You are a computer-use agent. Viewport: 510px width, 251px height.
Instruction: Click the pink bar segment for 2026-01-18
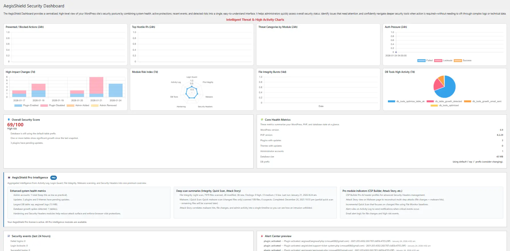click(x=38, y=87)
